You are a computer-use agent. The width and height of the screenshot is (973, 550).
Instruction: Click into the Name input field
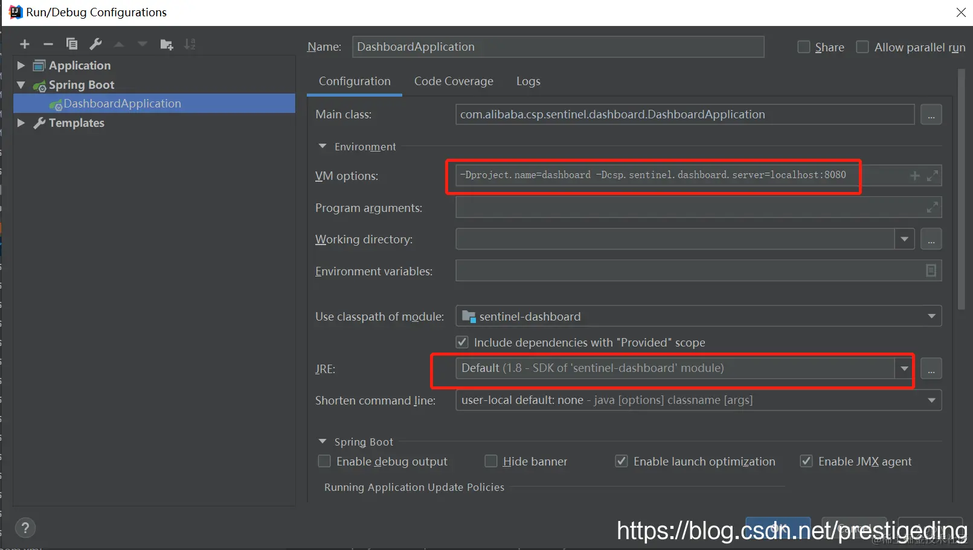(558, 47)
